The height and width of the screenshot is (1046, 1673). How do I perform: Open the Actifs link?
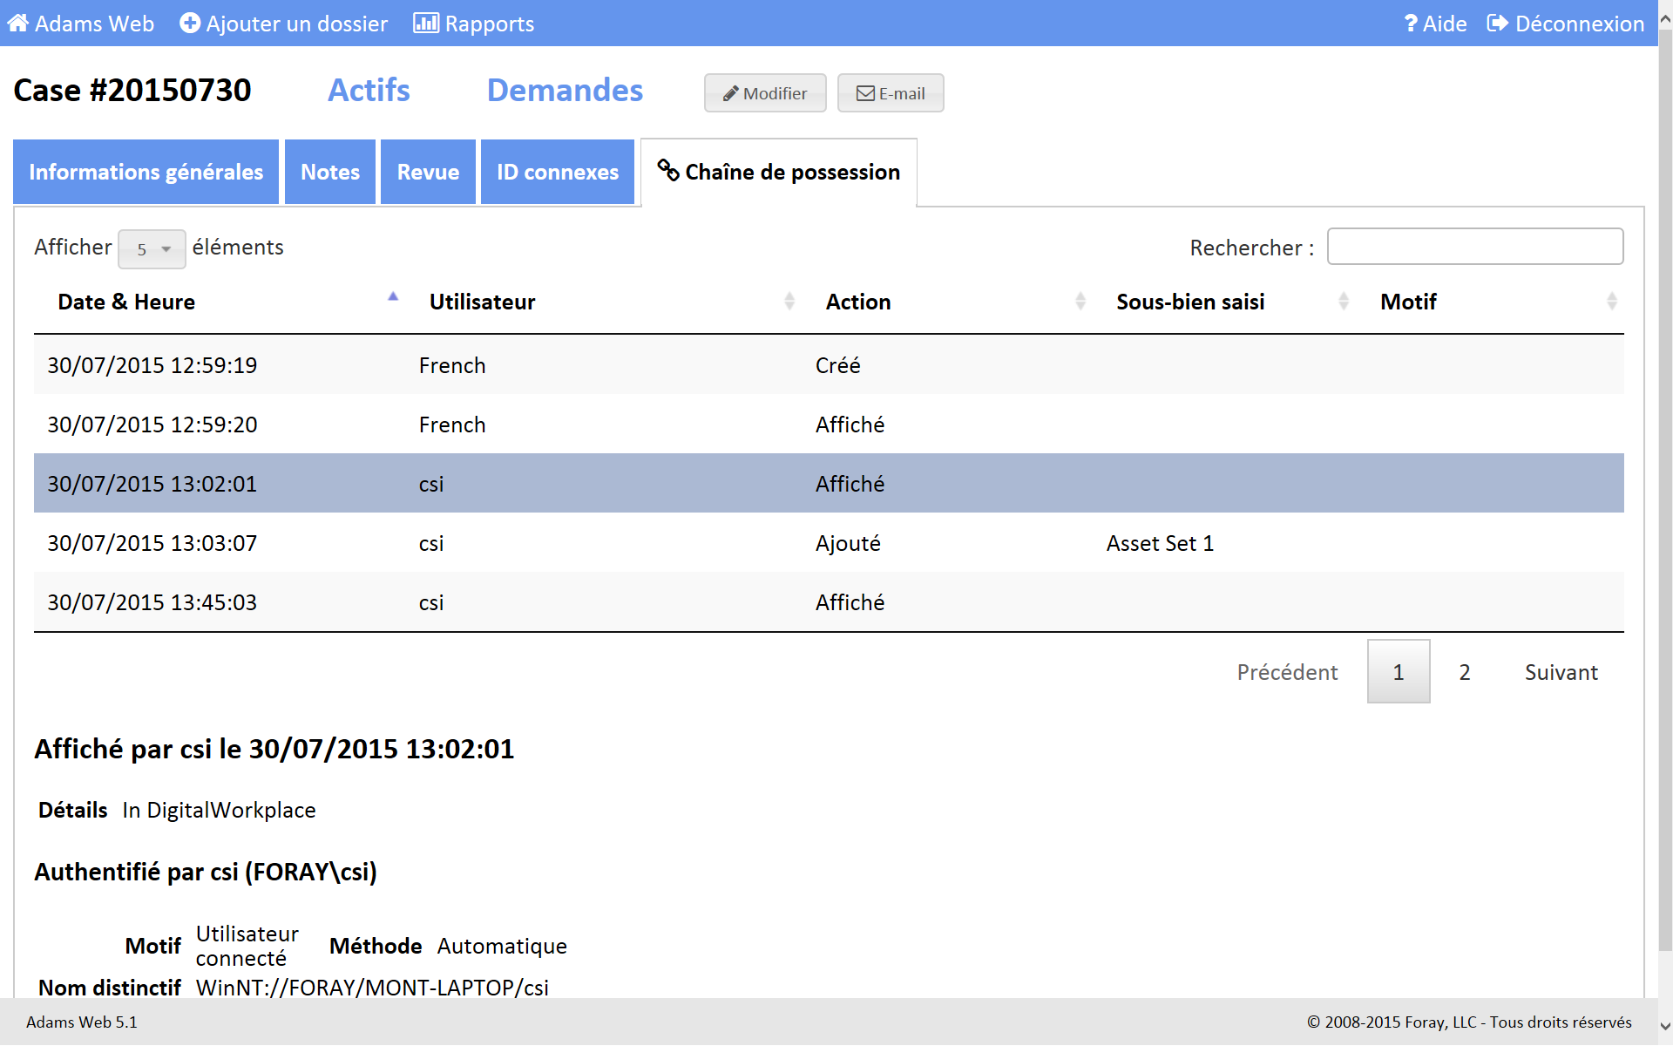(369, 91)
